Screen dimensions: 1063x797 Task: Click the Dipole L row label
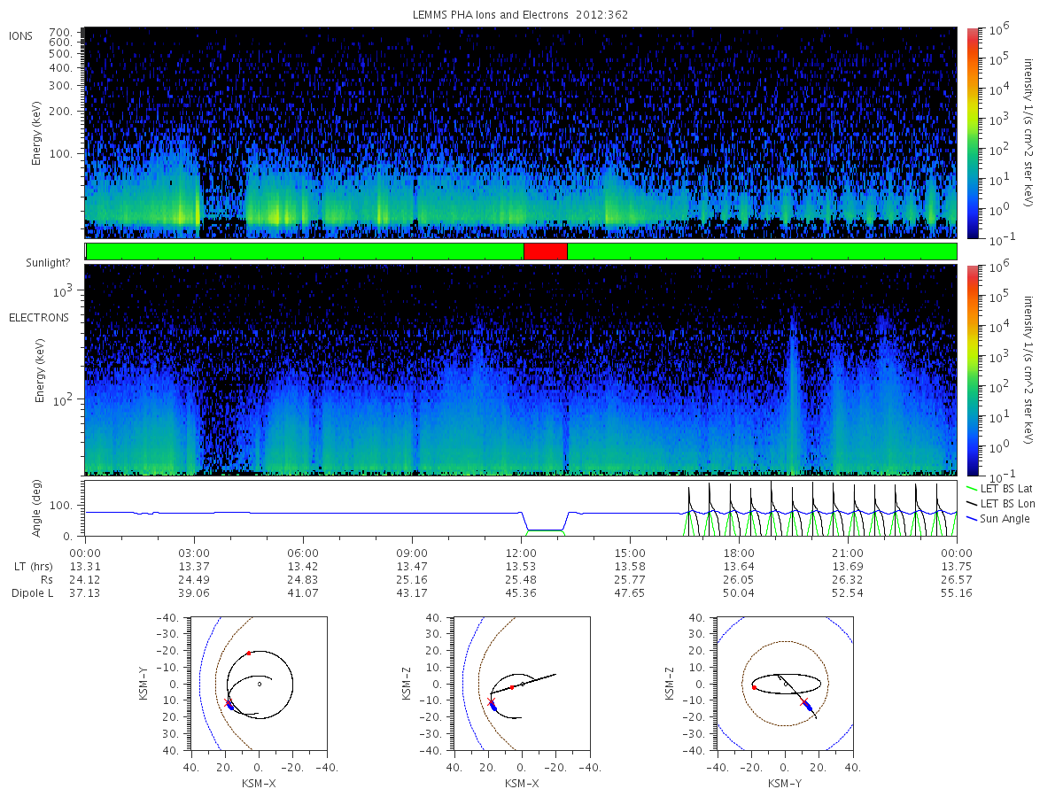point(33,592)
